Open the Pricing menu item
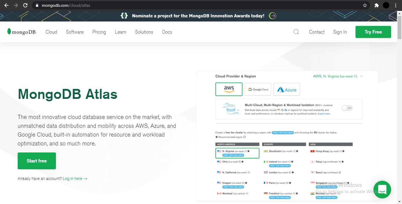 pyautogui.click(x=99, y=32)
